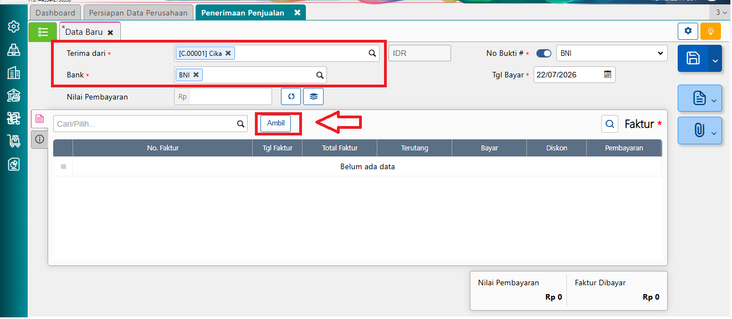Click the Pembayaran column header
The image size is (732, 319).
tap(624, 148)
